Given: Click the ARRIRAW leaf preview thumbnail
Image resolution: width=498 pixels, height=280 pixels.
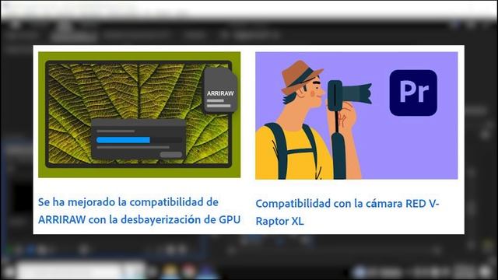Looking at the screenshot, I should (x=139, y=114).
